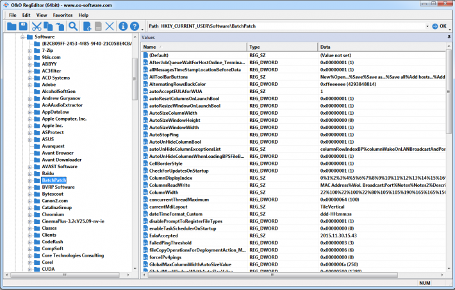The image size is (455, 290).
Task: Click the info toolbar icon
Action: pos(123,26)
